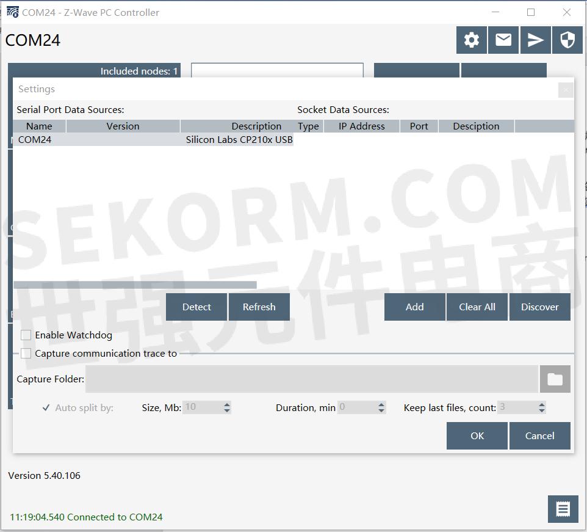Select the COM24 row in the serial port table

point(92,139)
